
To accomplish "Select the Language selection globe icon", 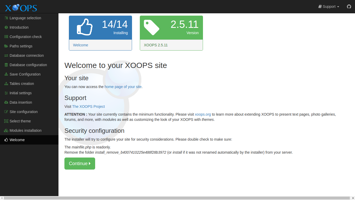I will pos(5,18).
